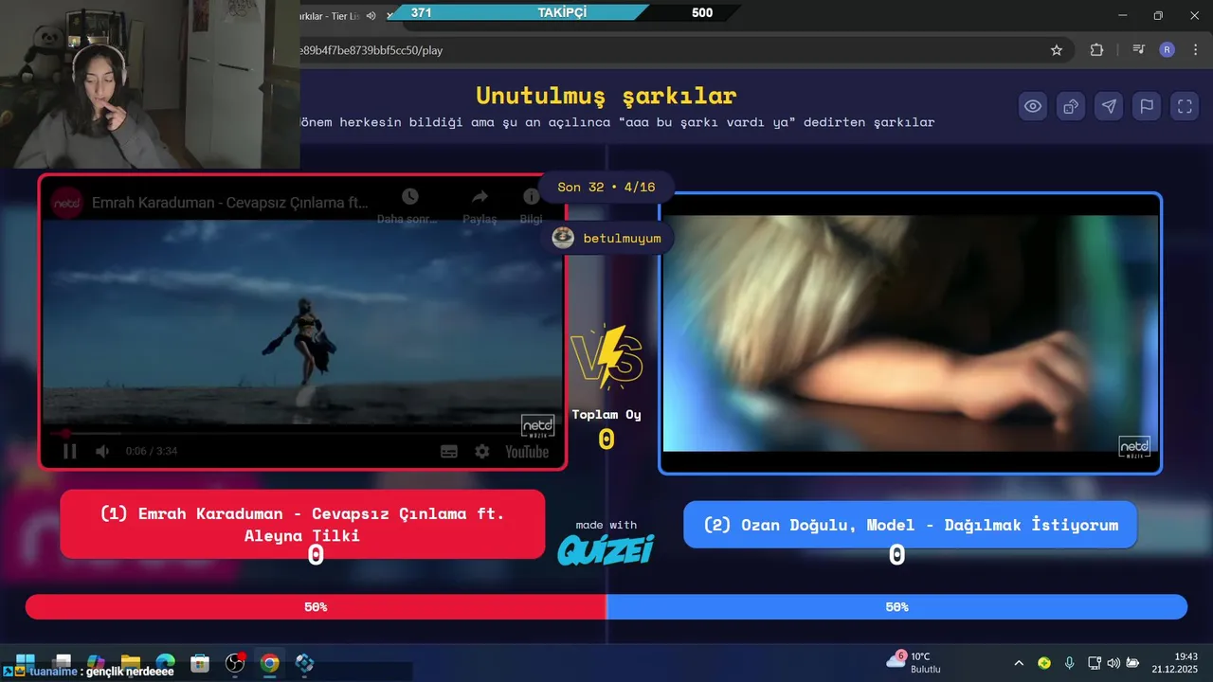The image size is (1213, 682).
Task: Open File Explorer from the taskbar
Action: pos(131,662)
